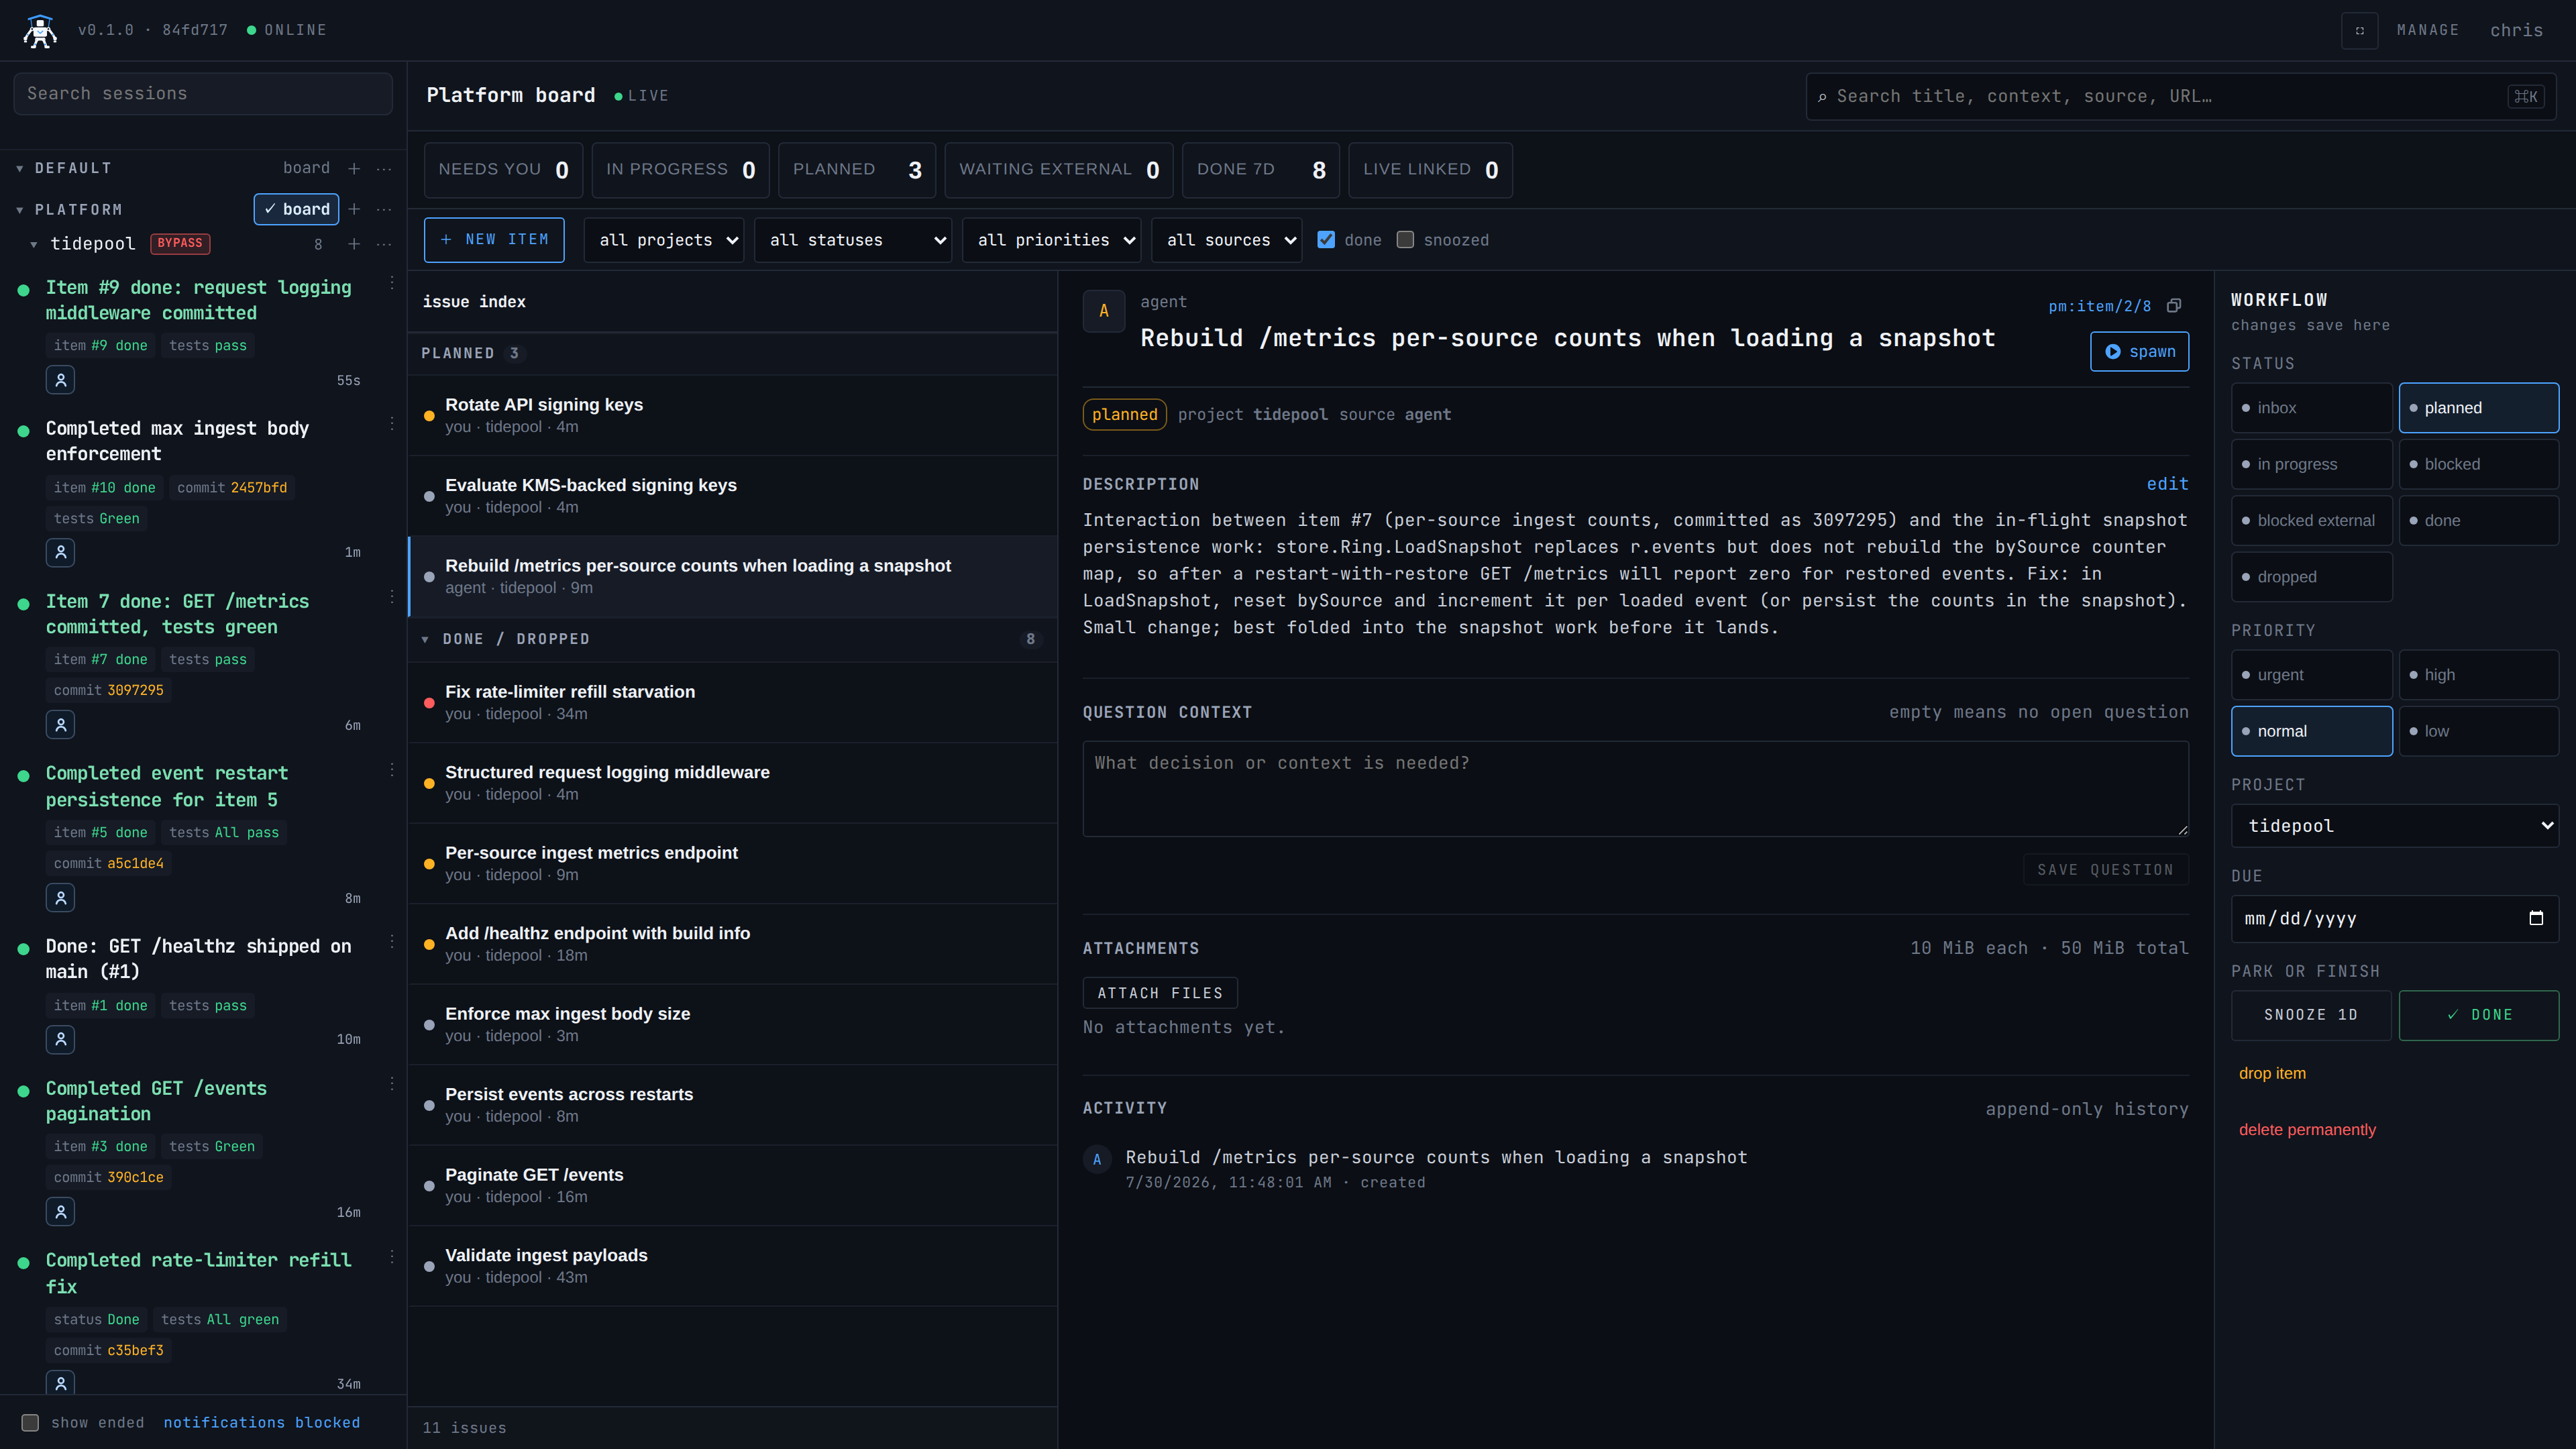Click plus icon in tidepool row
Screen dimensions: 2576x1449
[x=354, y=243]
